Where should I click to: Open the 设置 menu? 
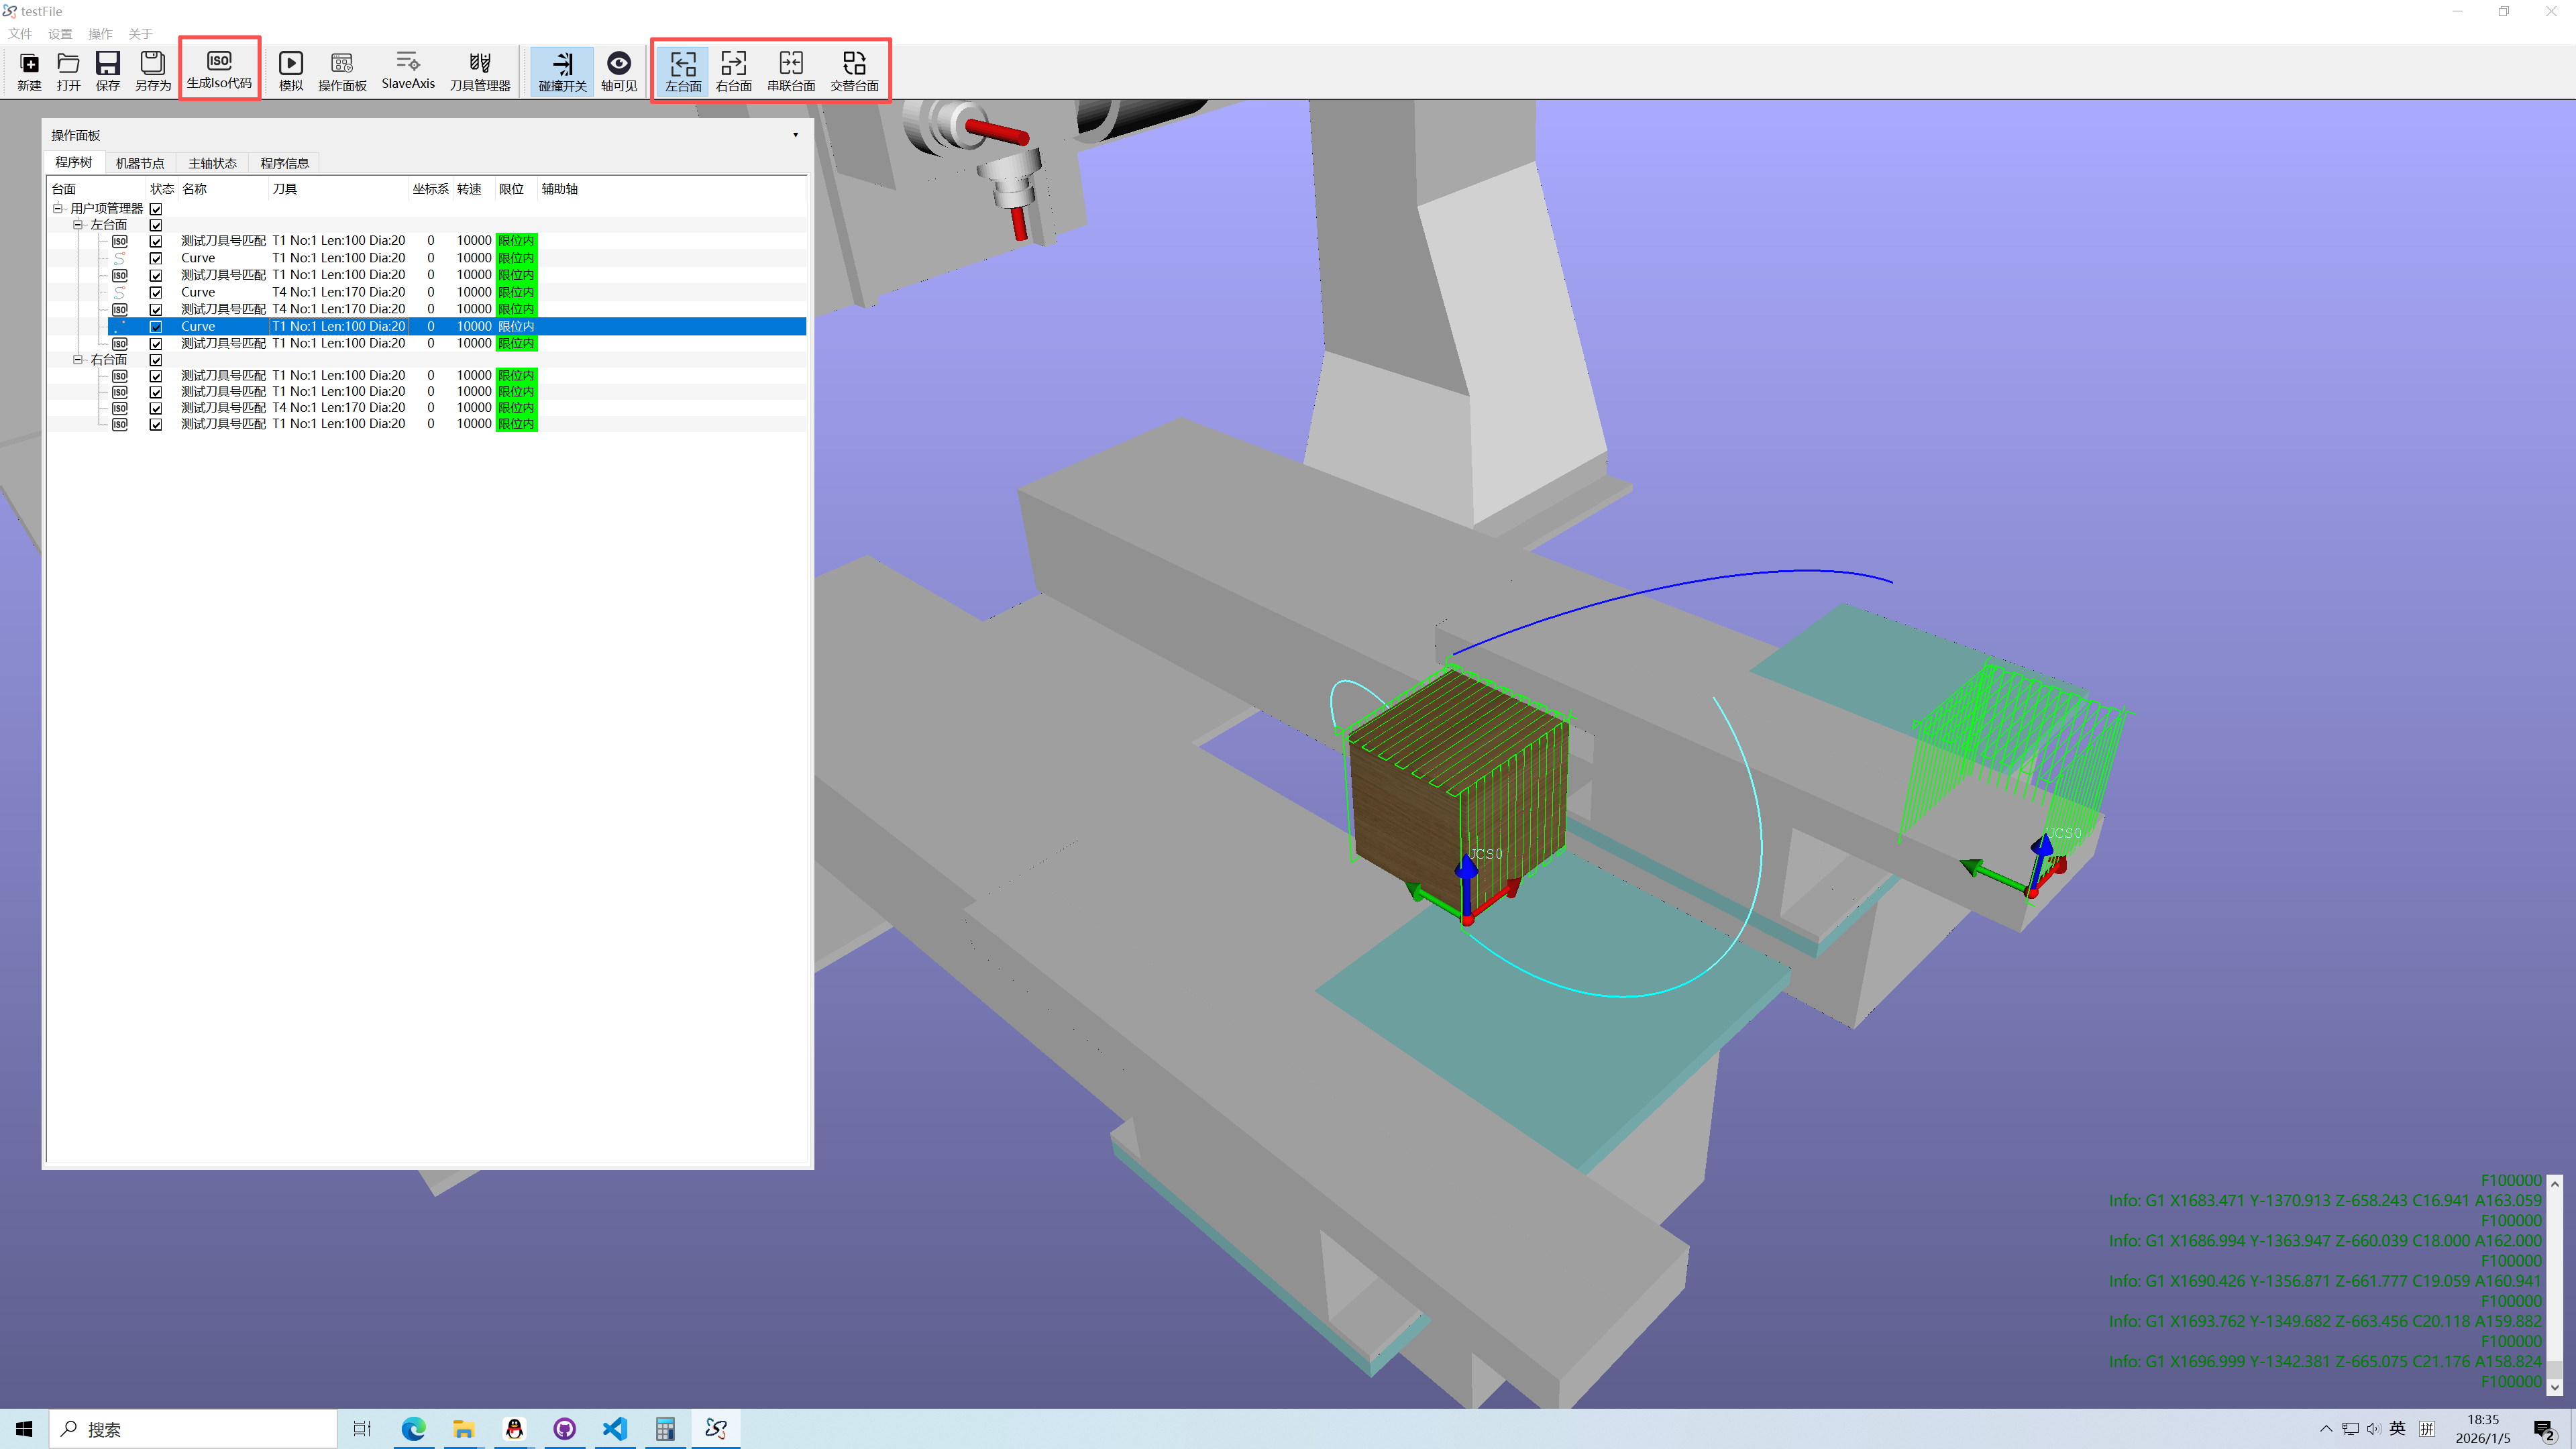point(60,34)
